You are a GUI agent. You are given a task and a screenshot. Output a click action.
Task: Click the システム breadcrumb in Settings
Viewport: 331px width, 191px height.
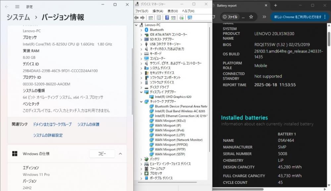point(18,17)
